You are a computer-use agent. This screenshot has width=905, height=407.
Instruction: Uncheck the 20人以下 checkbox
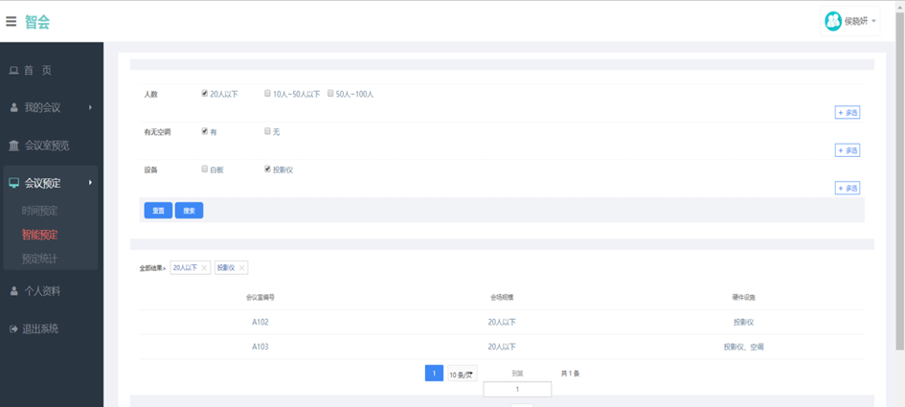[x=204, y=93]
